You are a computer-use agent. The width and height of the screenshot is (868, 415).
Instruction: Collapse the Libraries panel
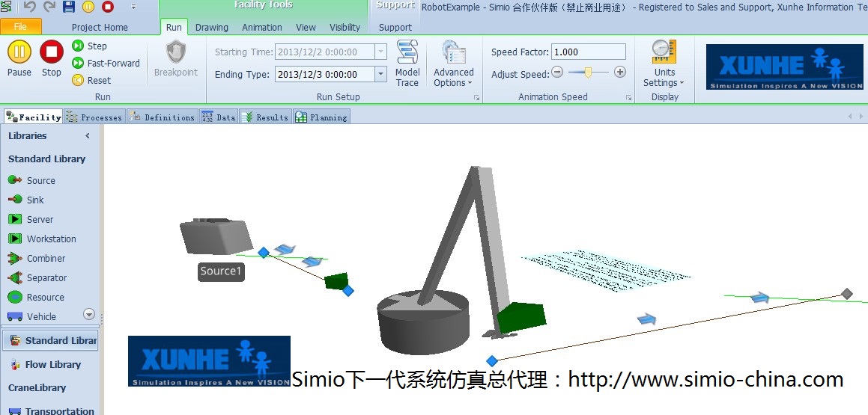88,136
